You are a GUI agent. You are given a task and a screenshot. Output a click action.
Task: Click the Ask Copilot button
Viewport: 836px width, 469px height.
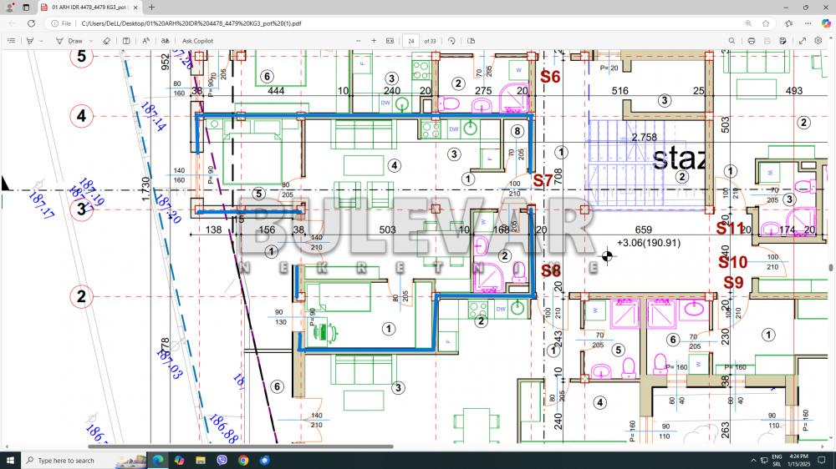pos(197,40)
